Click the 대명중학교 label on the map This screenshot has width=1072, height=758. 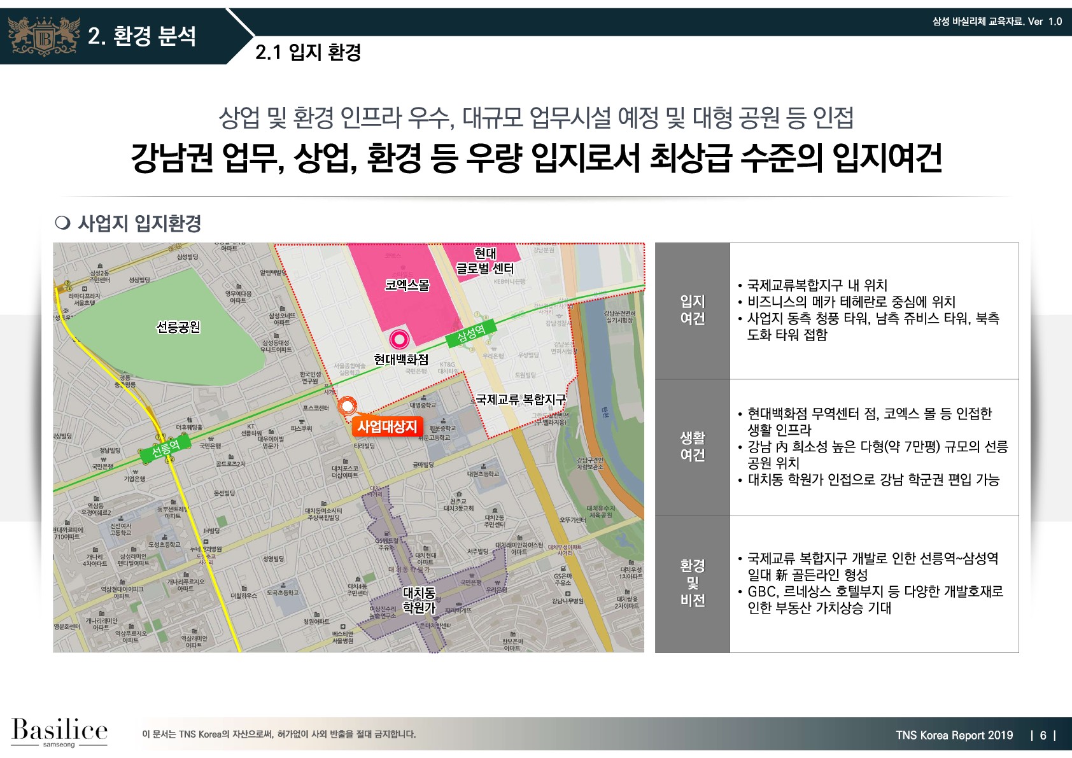point(423,405)
